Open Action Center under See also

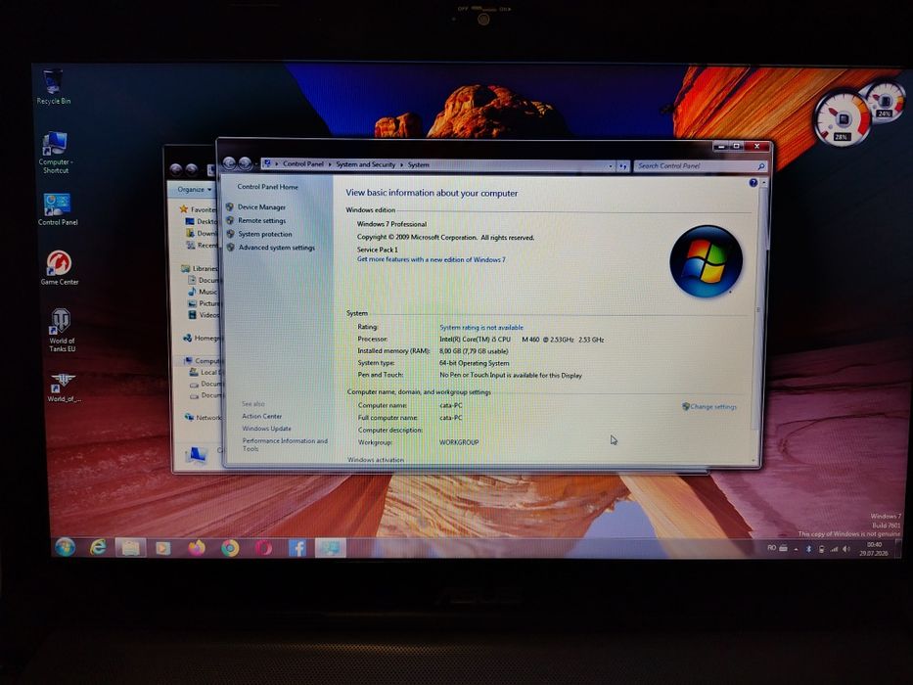(261, 416)
